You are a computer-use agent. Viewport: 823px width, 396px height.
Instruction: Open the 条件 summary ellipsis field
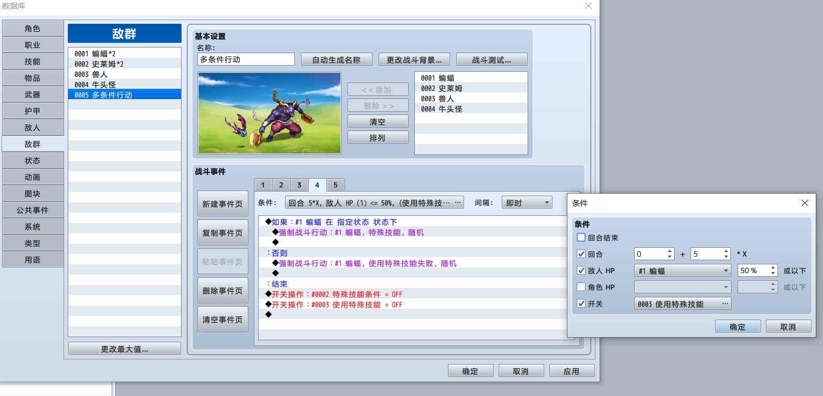point(374,203)
